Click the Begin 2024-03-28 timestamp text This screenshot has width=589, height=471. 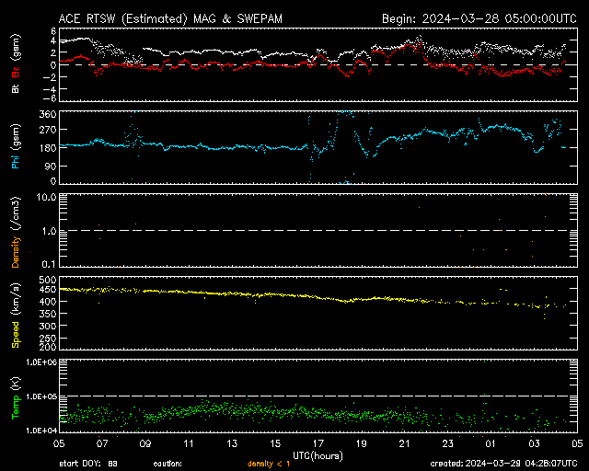(479, 18)
